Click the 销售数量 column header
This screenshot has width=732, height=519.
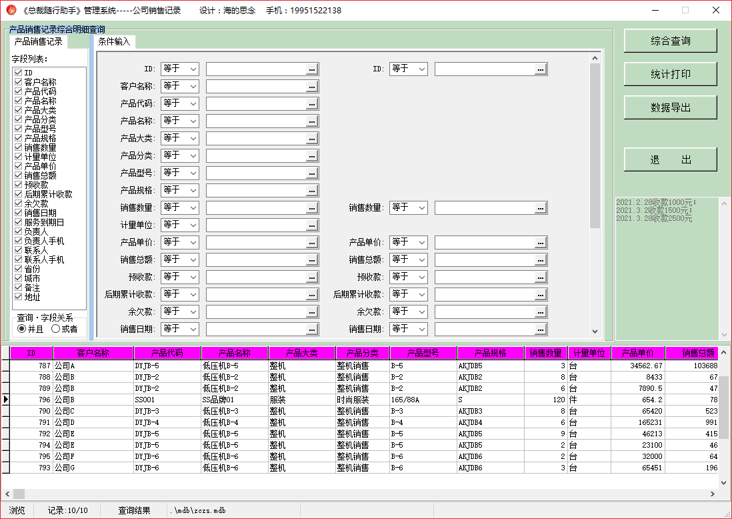coord(546,353)
